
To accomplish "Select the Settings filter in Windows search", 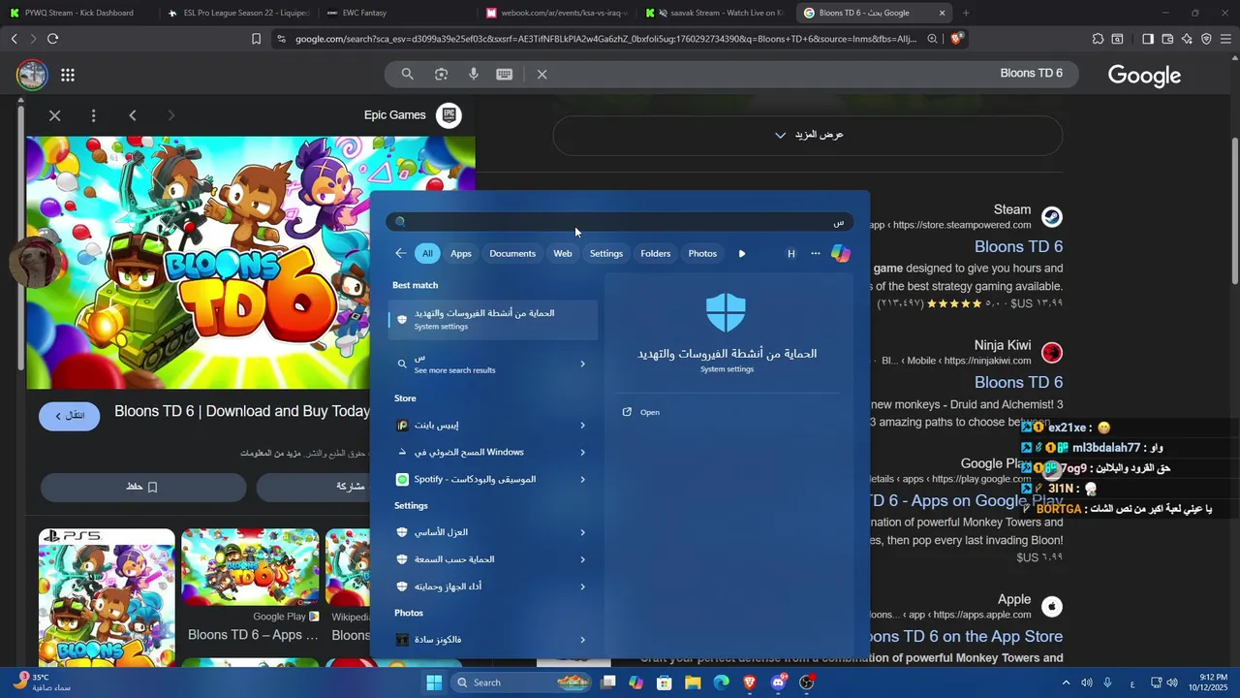I will pos(606,253).
